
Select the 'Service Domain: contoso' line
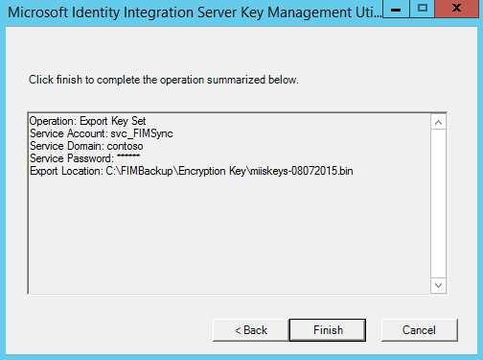[x=86, y=146]
